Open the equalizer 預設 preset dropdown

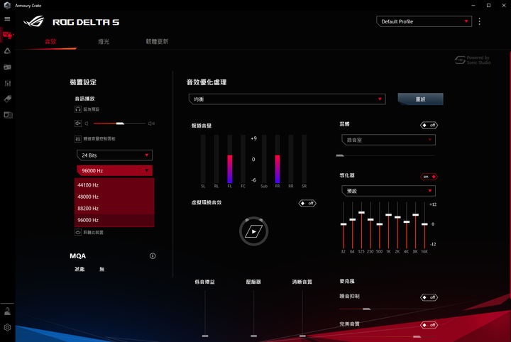coord(388,191)
